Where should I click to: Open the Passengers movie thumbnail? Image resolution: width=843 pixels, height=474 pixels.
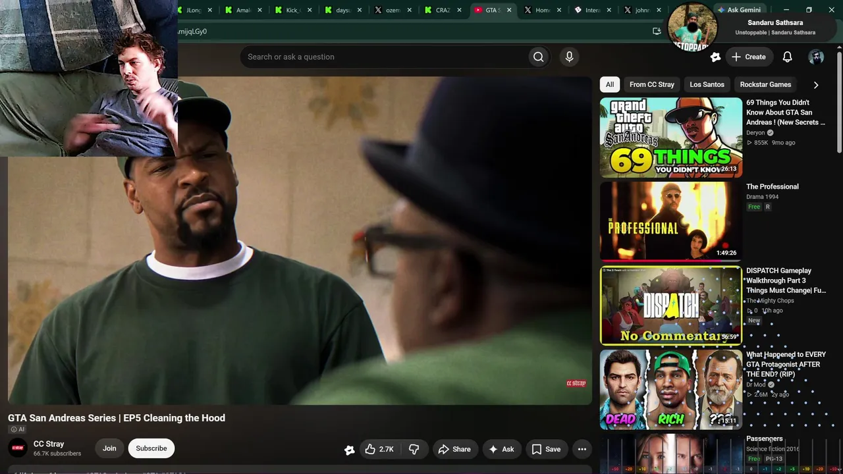pyautogui.click(x=671, y=454)
